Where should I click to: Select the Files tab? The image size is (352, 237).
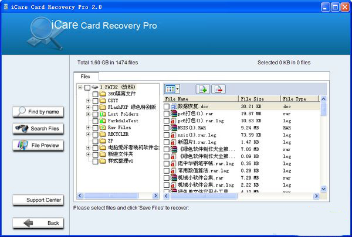tap(86, 77)
